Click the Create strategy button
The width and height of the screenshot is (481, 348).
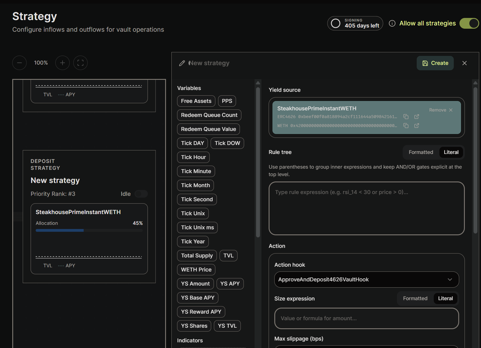[435, 63]
